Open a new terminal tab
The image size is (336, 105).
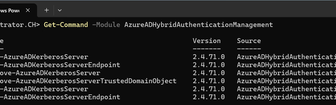click(x=47, y=10)
